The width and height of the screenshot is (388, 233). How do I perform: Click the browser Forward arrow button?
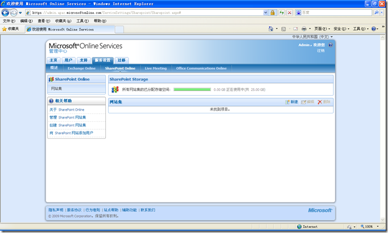(14, 12)
